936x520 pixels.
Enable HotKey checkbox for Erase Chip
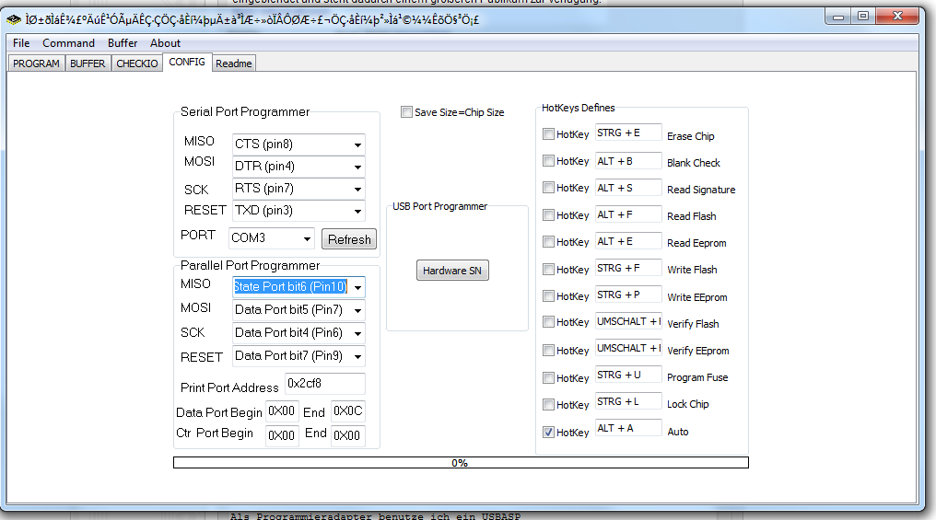point(548,134)
